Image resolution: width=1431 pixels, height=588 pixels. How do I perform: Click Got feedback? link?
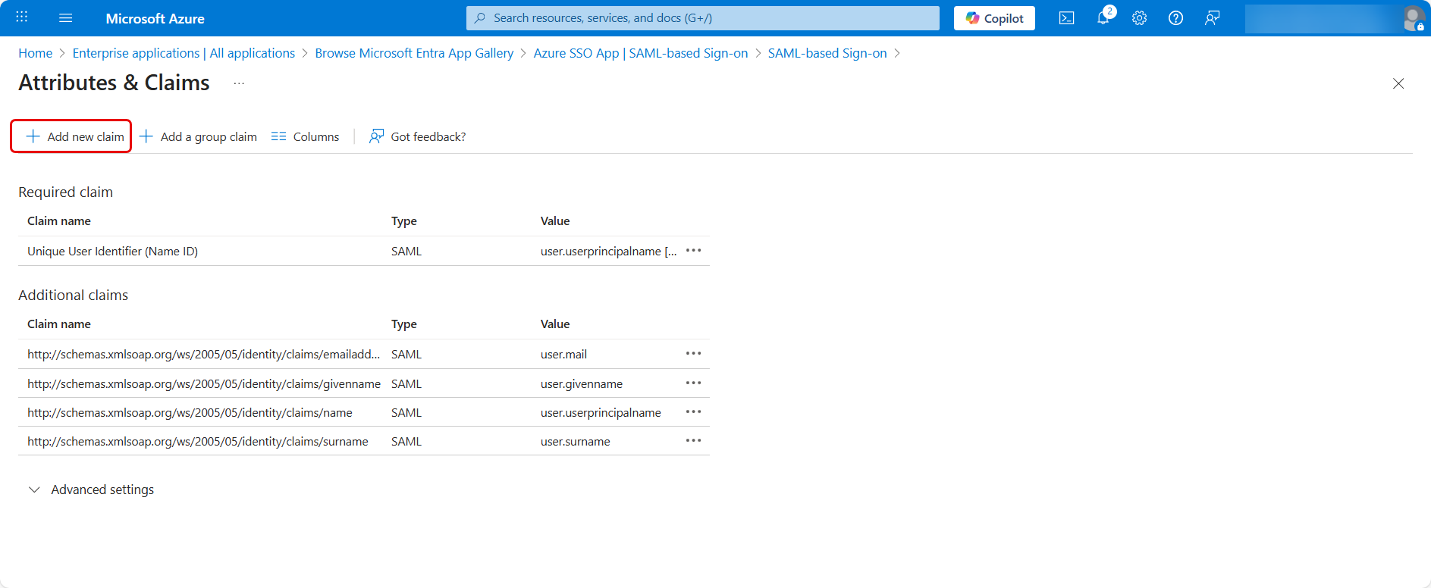418,136
